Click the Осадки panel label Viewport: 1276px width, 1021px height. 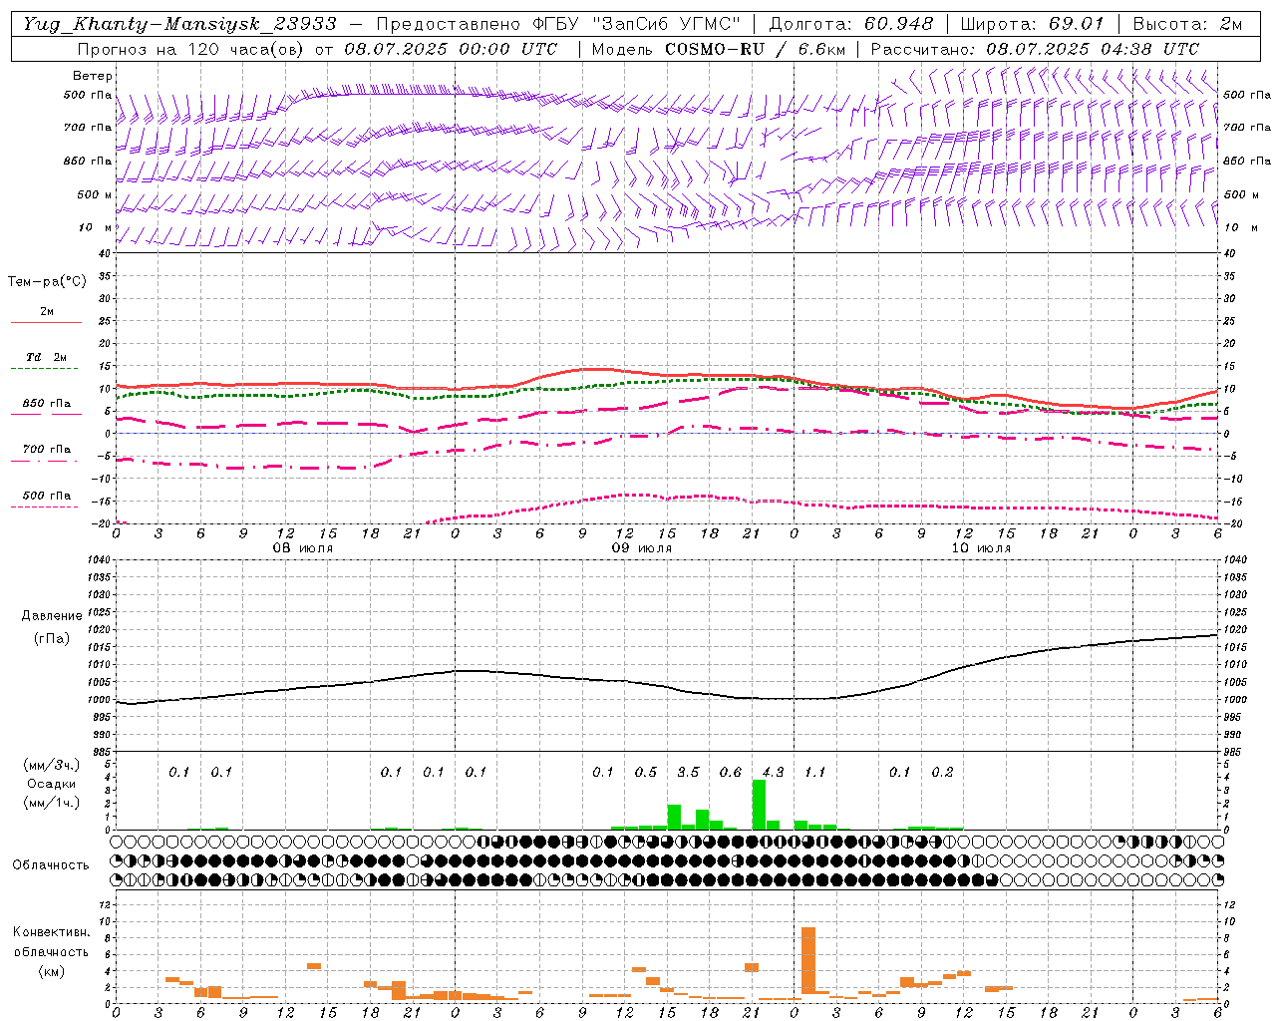click(52, 784)
